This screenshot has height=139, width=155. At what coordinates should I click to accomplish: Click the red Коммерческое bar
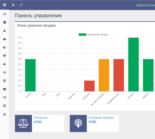click(x=119, y=75)
